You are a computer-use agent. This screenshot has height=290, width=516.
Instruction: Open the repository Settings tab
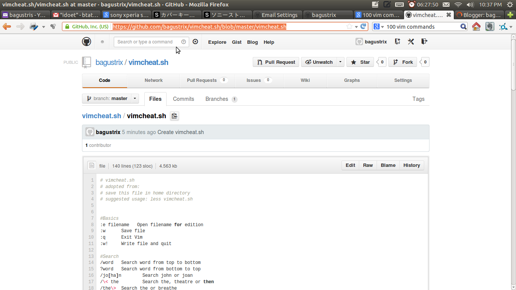(x=403, y=80)
